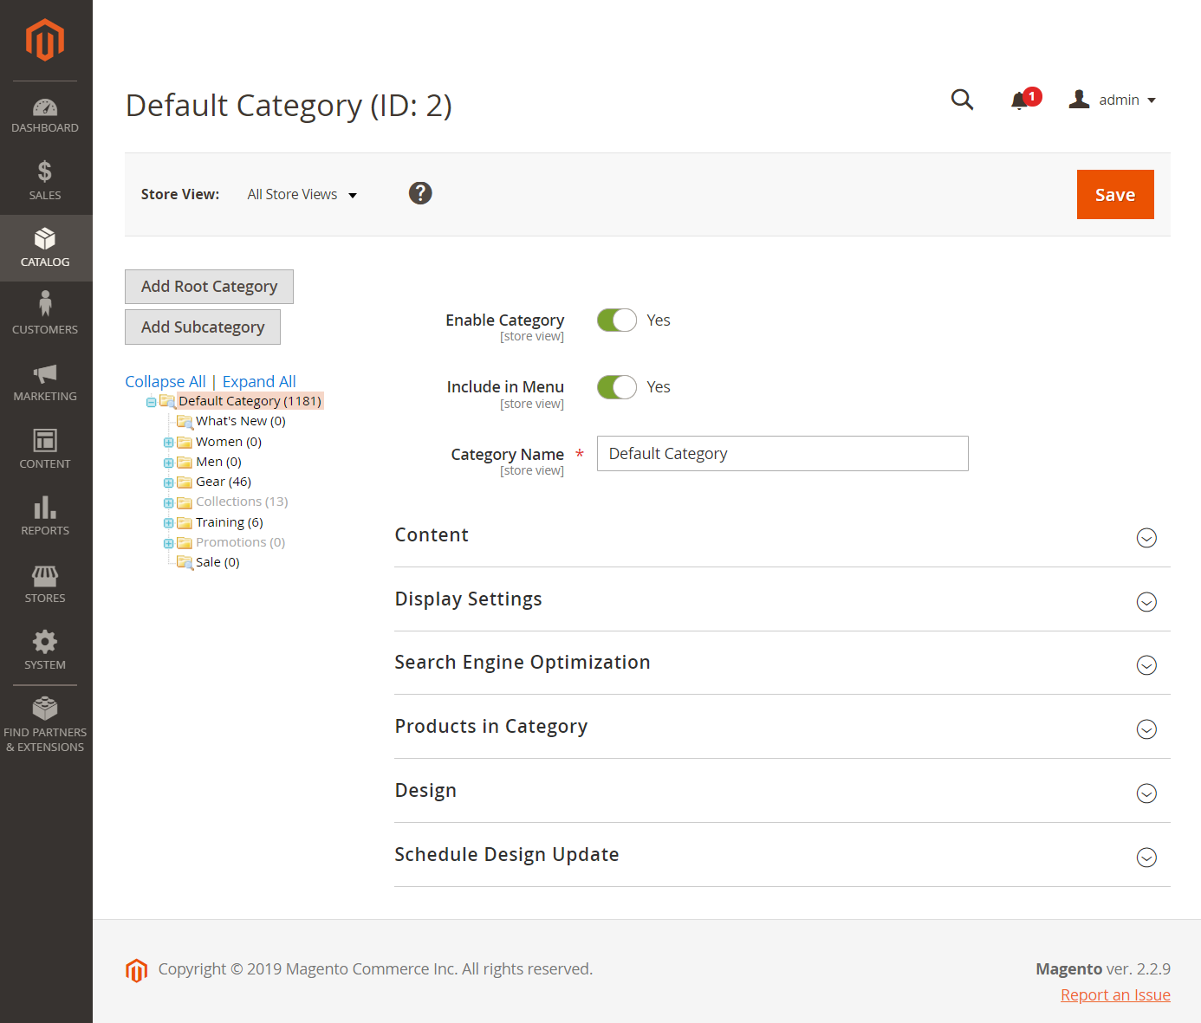Select the Collections (13) category label
This screenshot has width=1201, height=1023.
coord(242,502)
